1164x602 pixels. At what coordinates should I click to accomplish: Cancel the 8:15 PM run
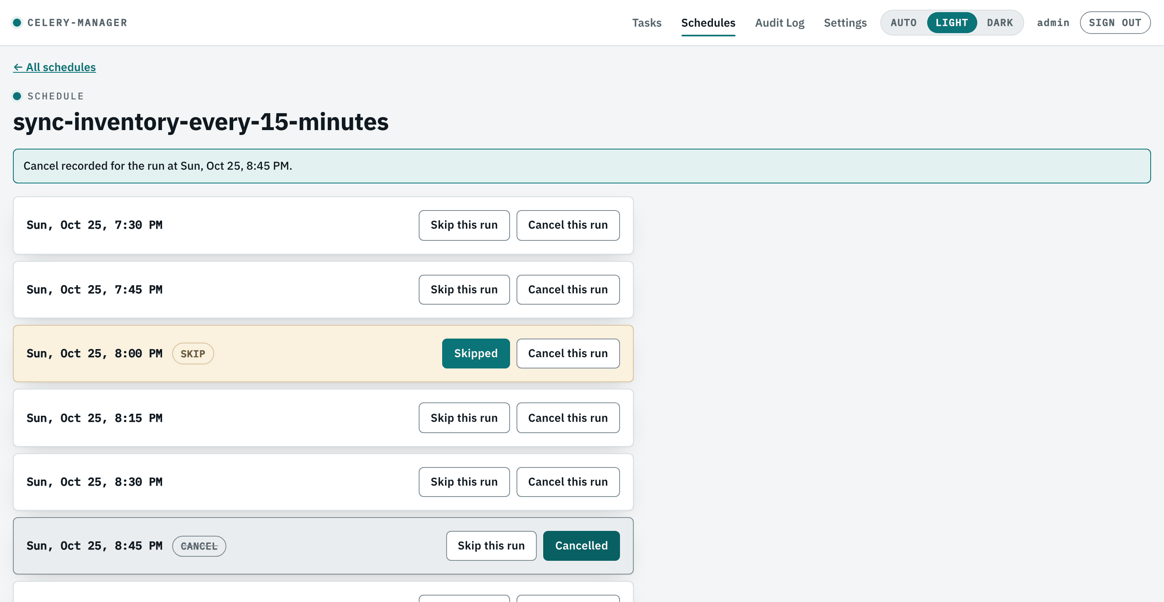tap(568, 418)
